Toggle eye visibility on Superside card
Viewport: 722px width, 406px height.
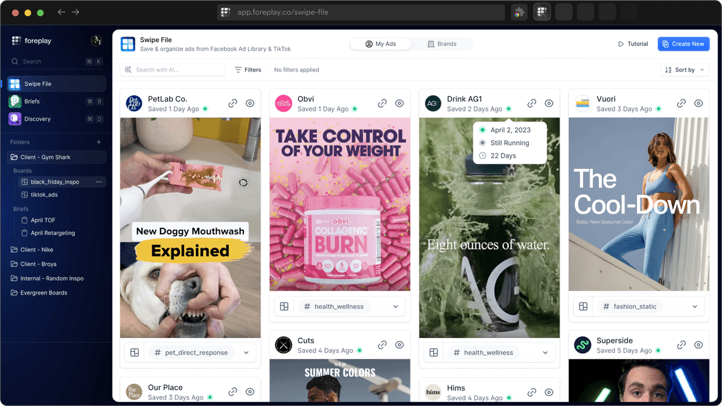tap(698, 345)
